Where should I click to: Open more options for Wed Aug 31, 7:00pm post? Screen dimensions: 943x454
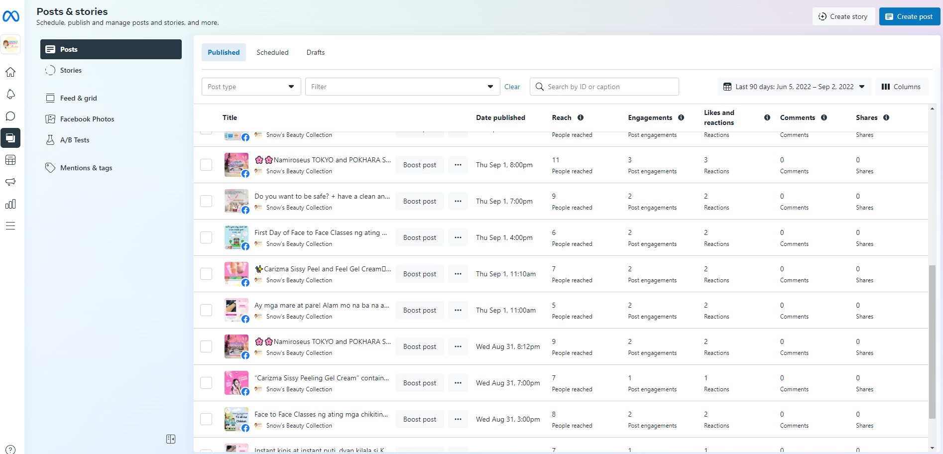pyautogui.click(x=458, y=383)
